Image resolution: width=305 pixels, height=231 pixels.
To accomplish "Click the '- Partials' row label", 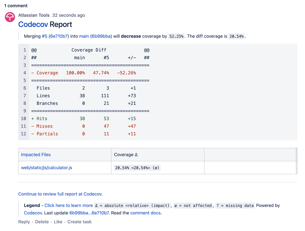I will point(45,134).
